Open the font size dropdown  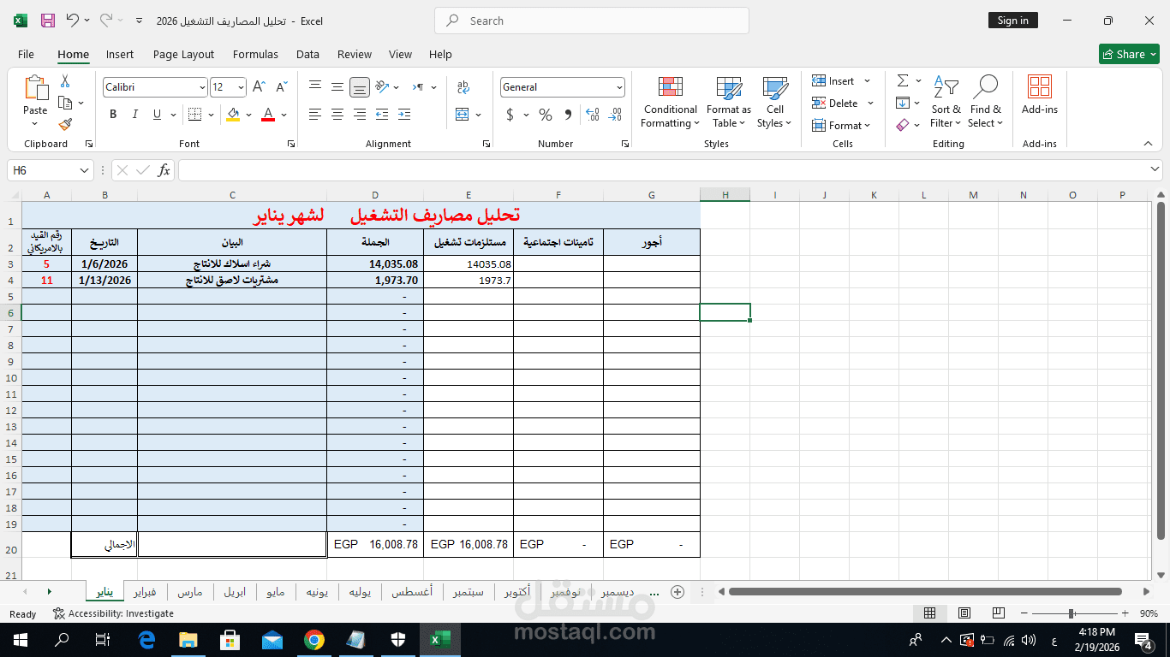pos(242,87)
